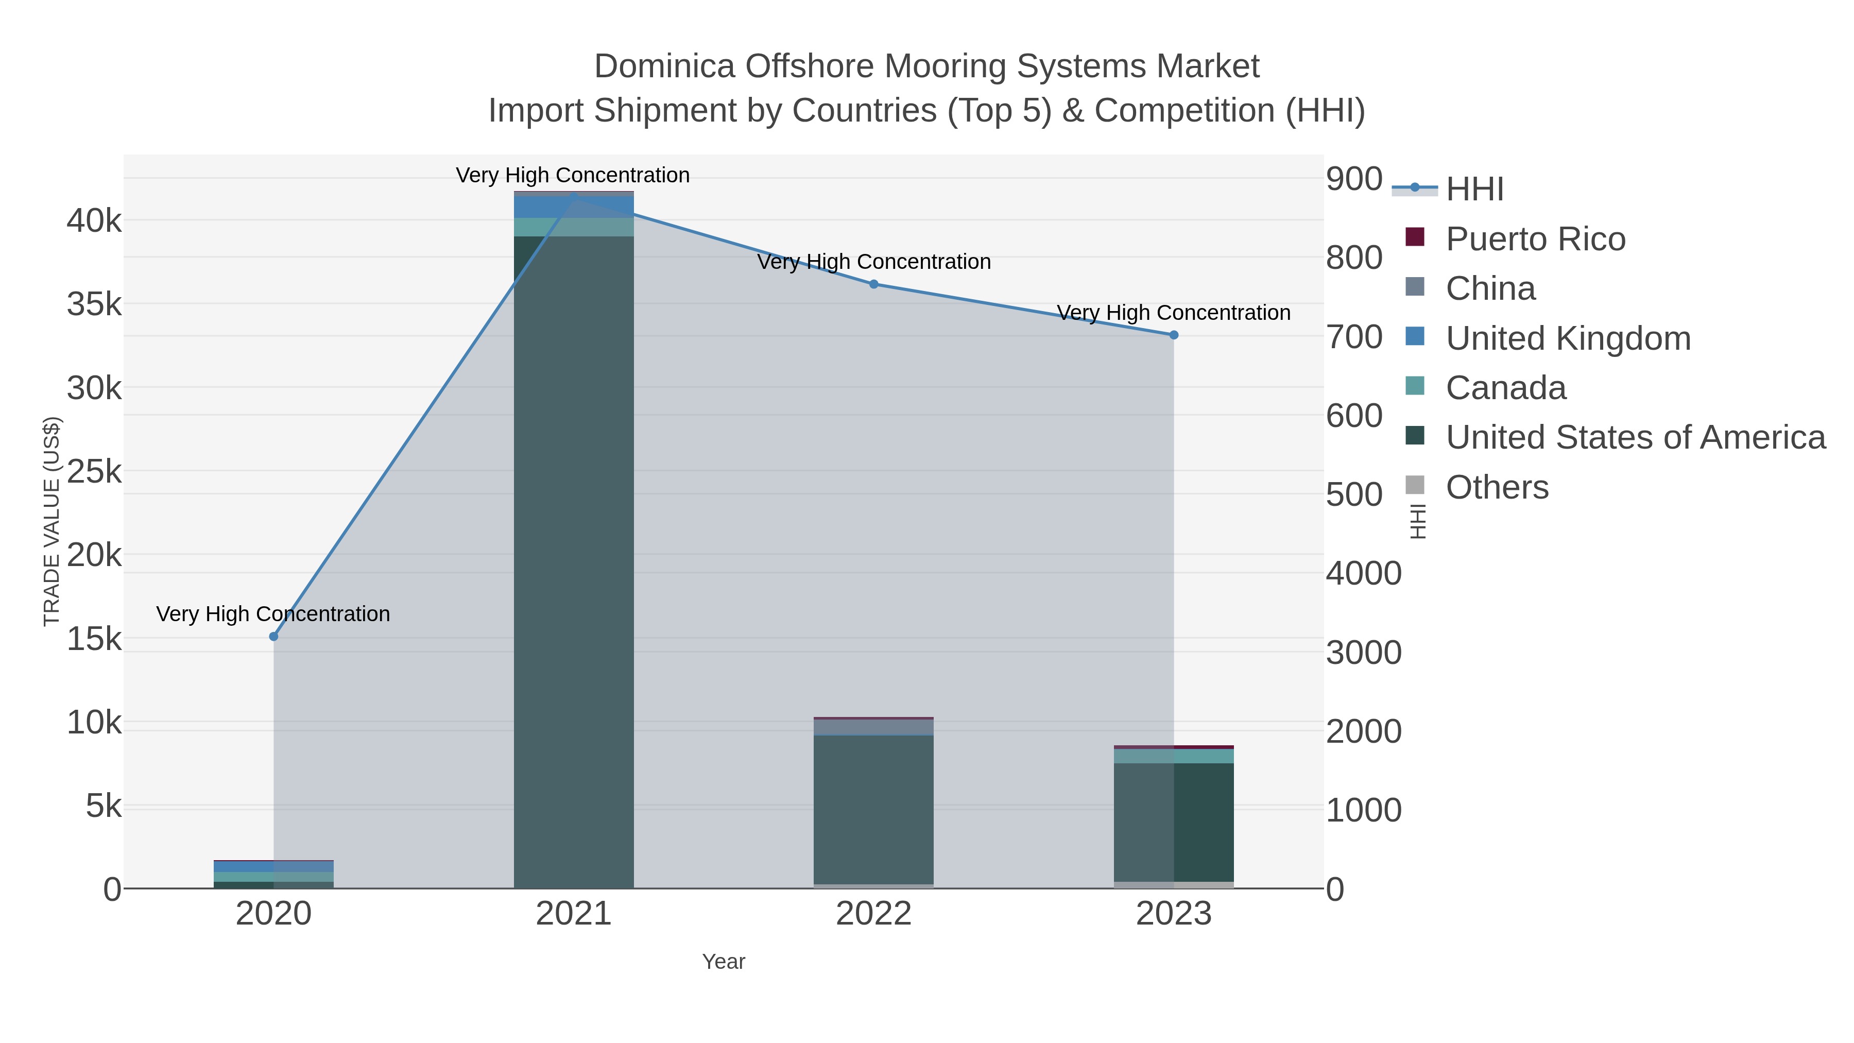Click the 'Year' axis title
Viewport: 1854px width, 1043px height.
[x=724, y=962]
